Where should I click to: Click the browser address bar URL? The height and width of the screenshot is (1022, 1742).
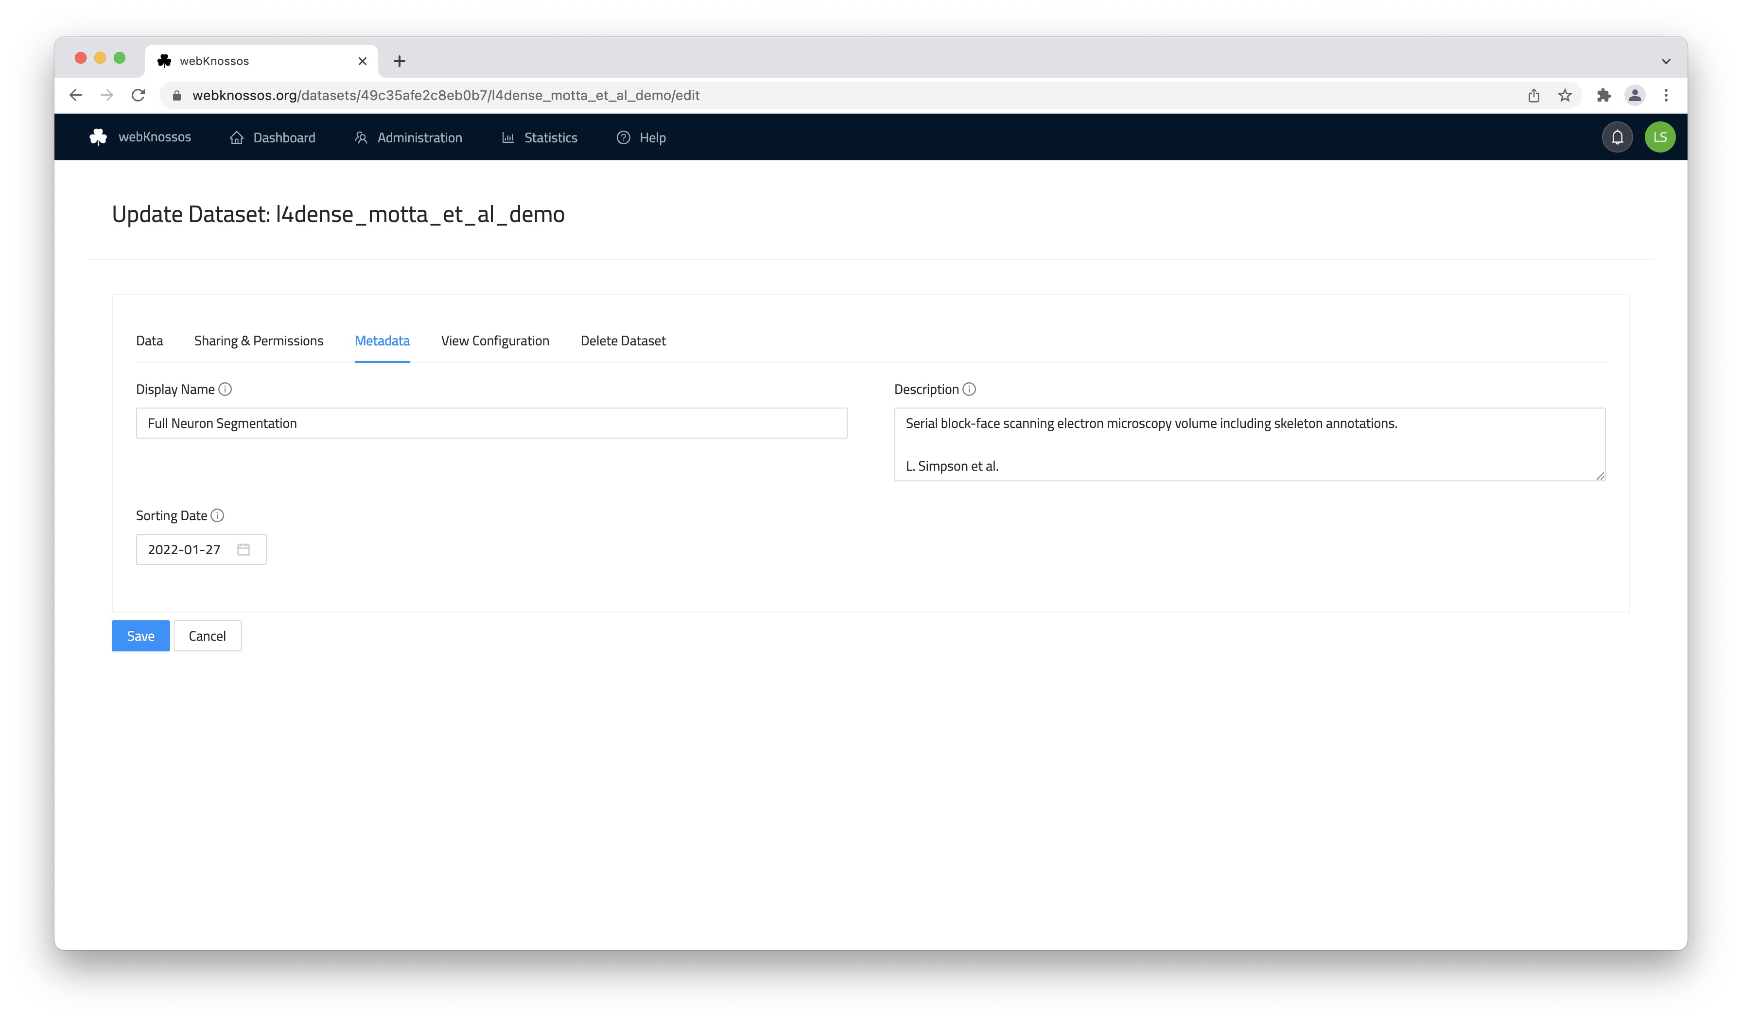446,95
